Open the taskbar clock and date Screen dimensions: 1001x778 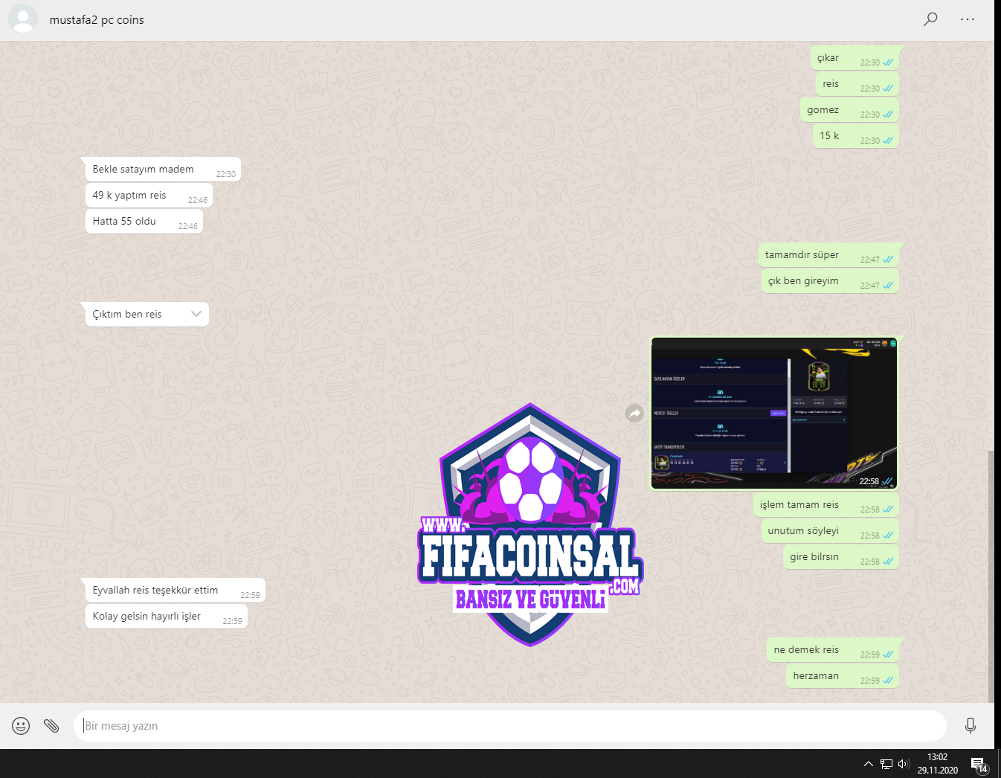pos(937,764)
